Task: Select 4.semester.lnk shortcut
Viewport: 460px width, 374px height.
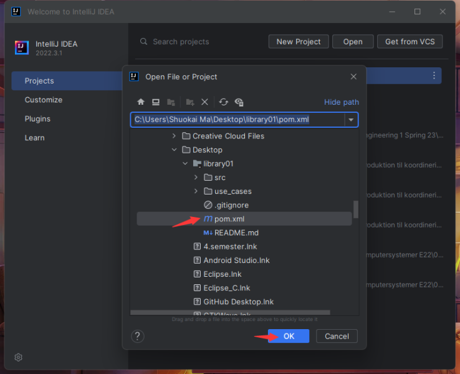Action: pyautogui.click(x=225, y=246)
